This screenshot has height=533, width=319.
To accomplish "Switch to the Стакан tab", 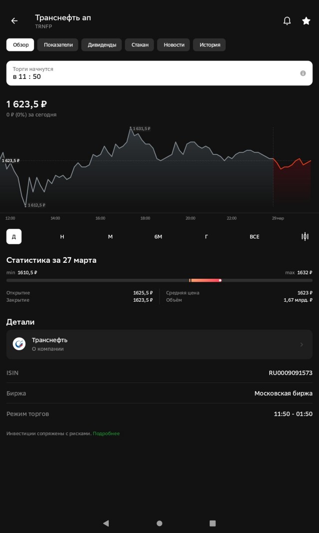I will pos(140,45).
